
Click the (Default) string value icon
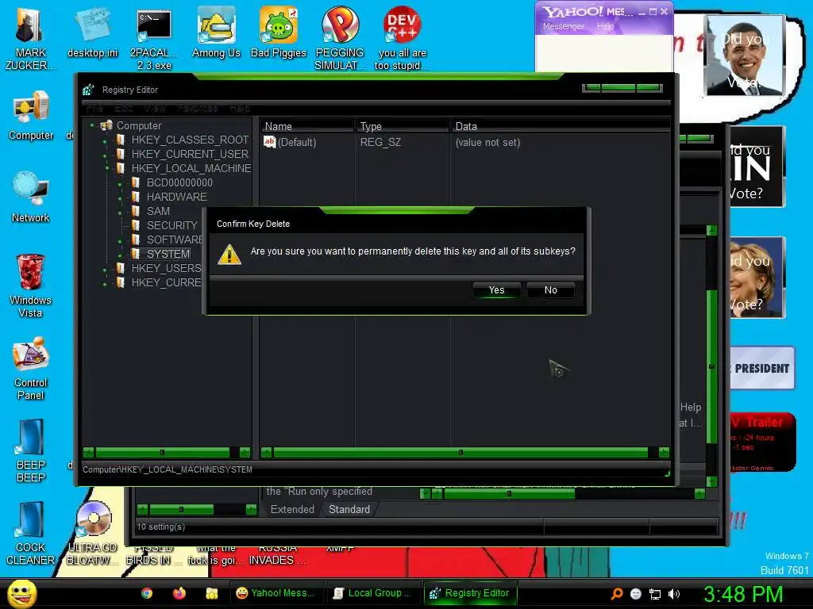pyautogui.click(x=270, y=141)
